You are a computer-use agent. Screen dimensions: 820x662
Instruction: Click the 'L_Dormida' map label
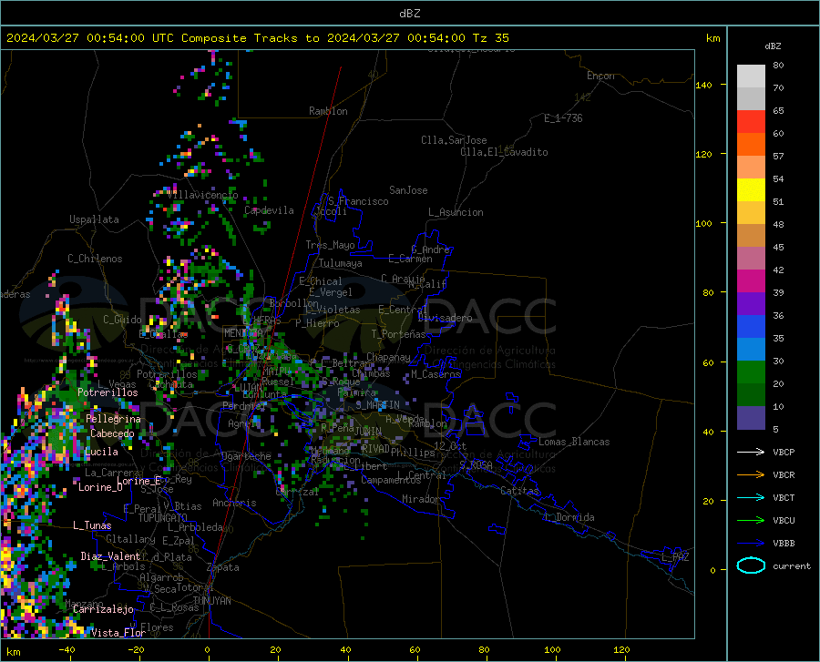569,517
